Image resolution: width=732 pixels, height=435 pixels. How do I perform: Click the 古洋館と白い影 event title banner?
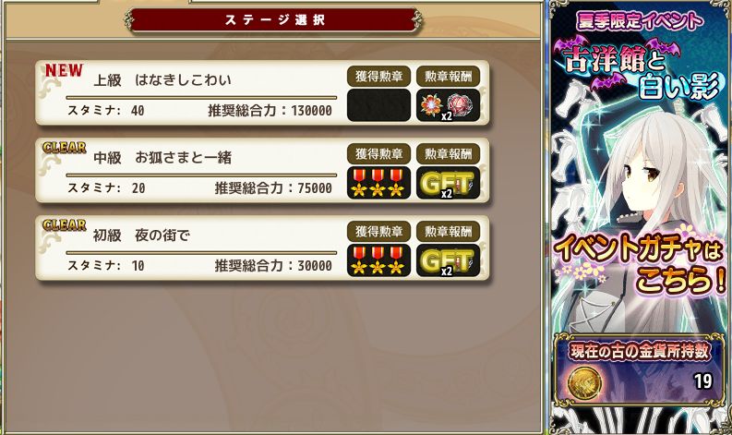tap(639, 68)
